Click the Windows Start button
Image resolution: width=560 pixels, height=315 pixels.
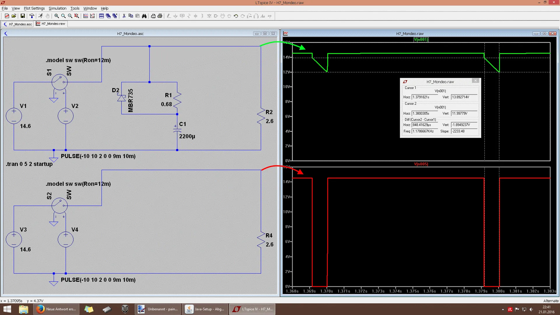tap(7, 309)
